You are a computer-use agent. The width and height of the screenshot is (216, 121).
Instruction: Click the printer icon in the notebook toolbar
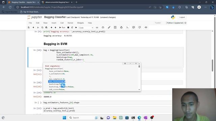(103, 28)
